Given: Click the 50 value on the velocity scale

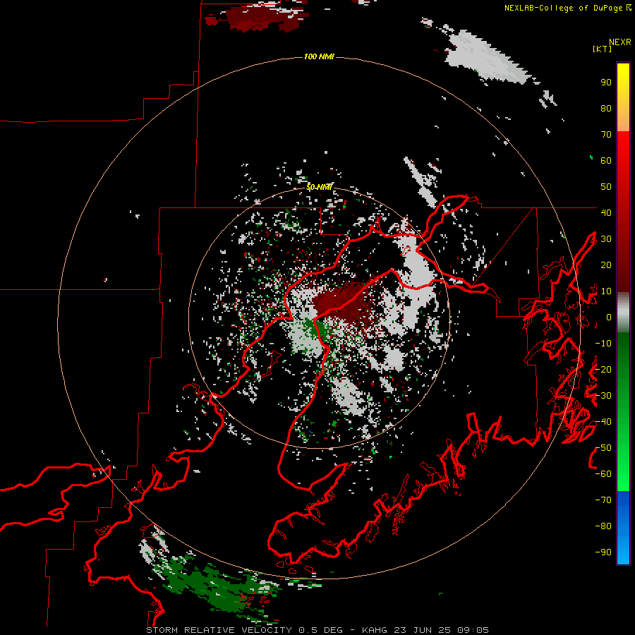Looking at the screenshot, I should coord(606,187).
